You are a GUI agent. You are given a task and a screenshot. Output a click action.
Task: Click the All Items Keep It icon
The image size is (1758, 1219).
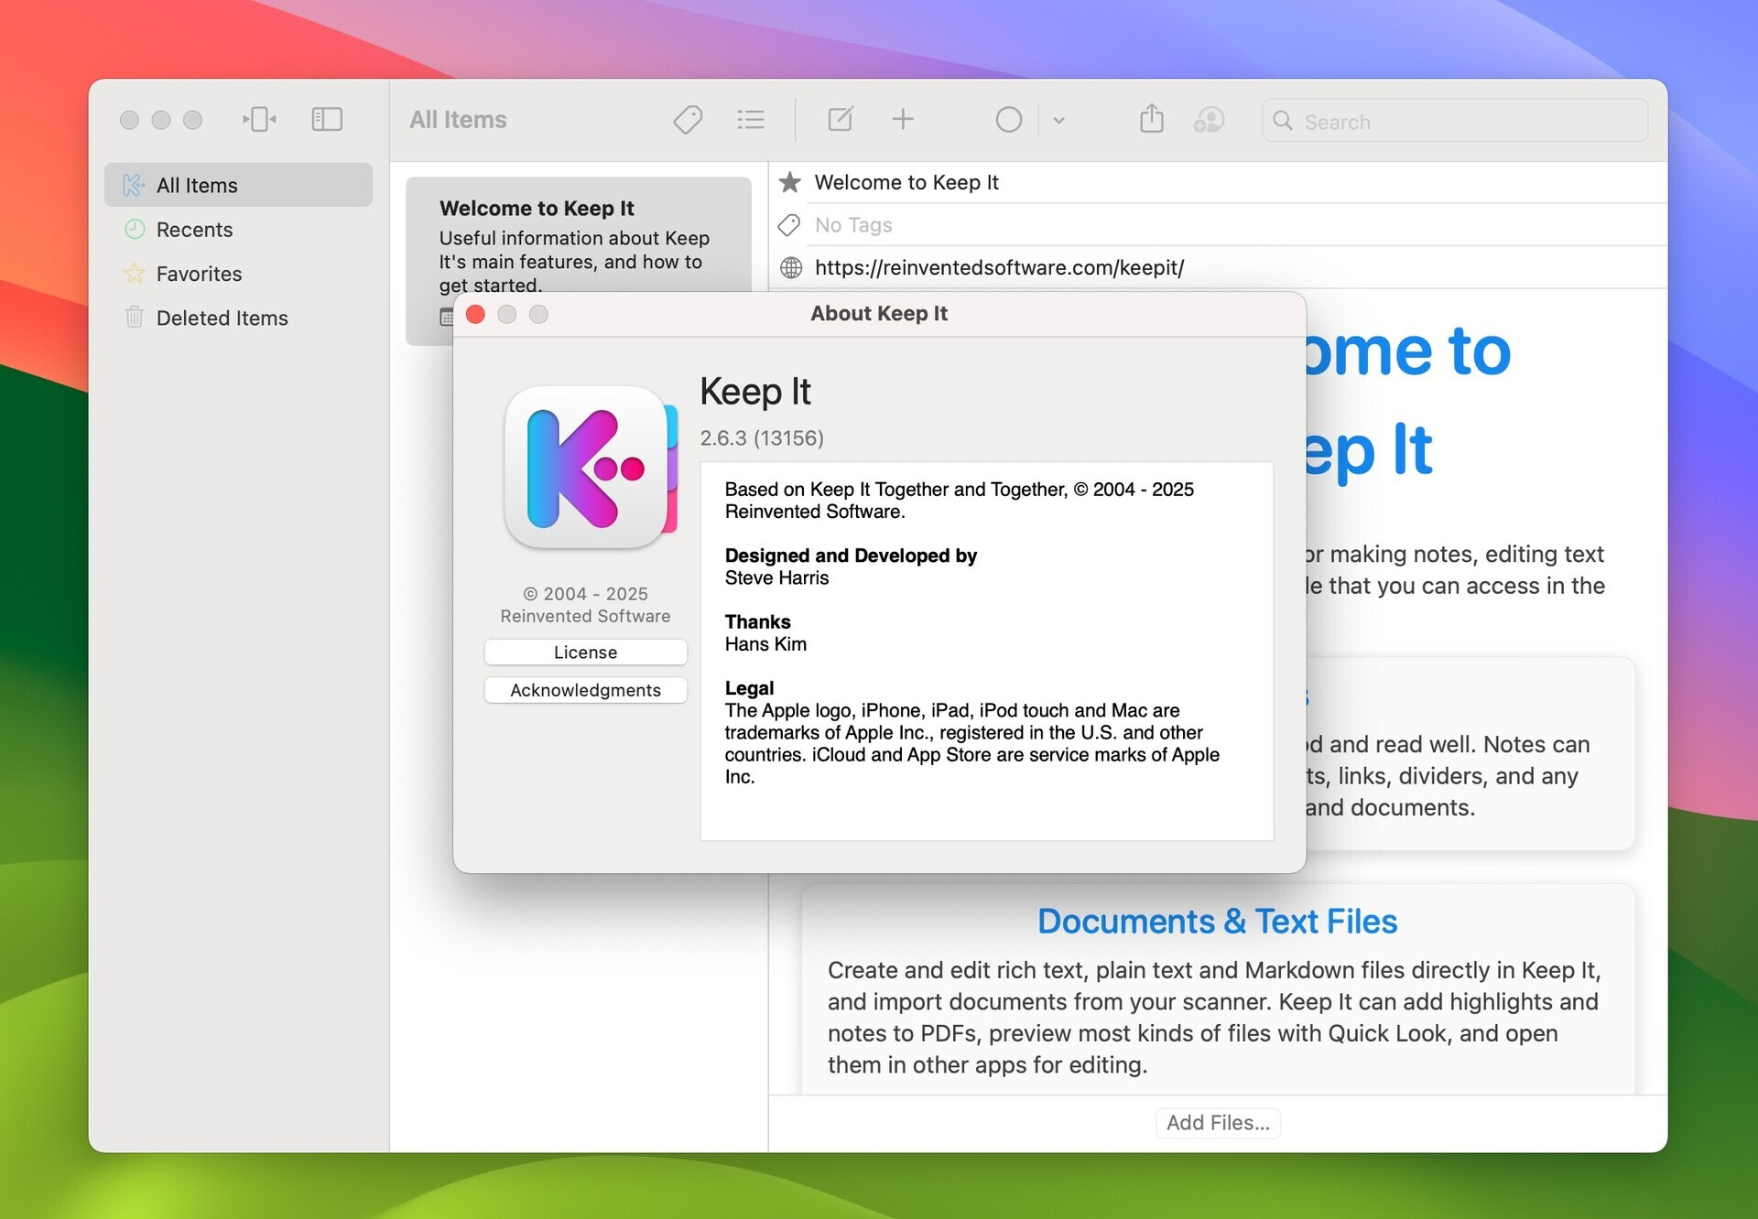[x=134, y=186]
